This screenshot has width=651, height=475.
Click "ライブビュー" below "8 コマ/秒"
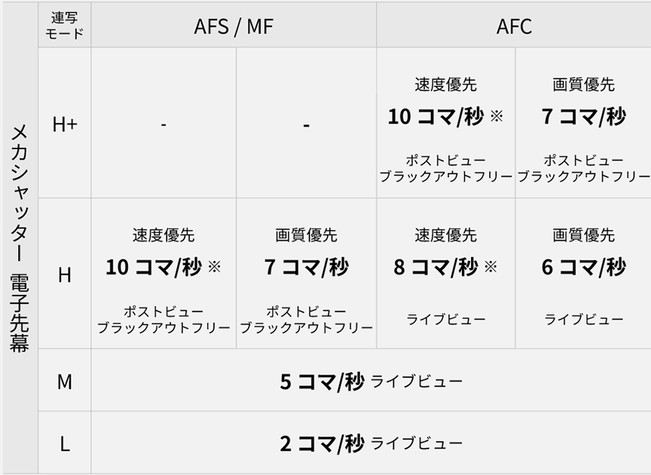click(446, 320)
